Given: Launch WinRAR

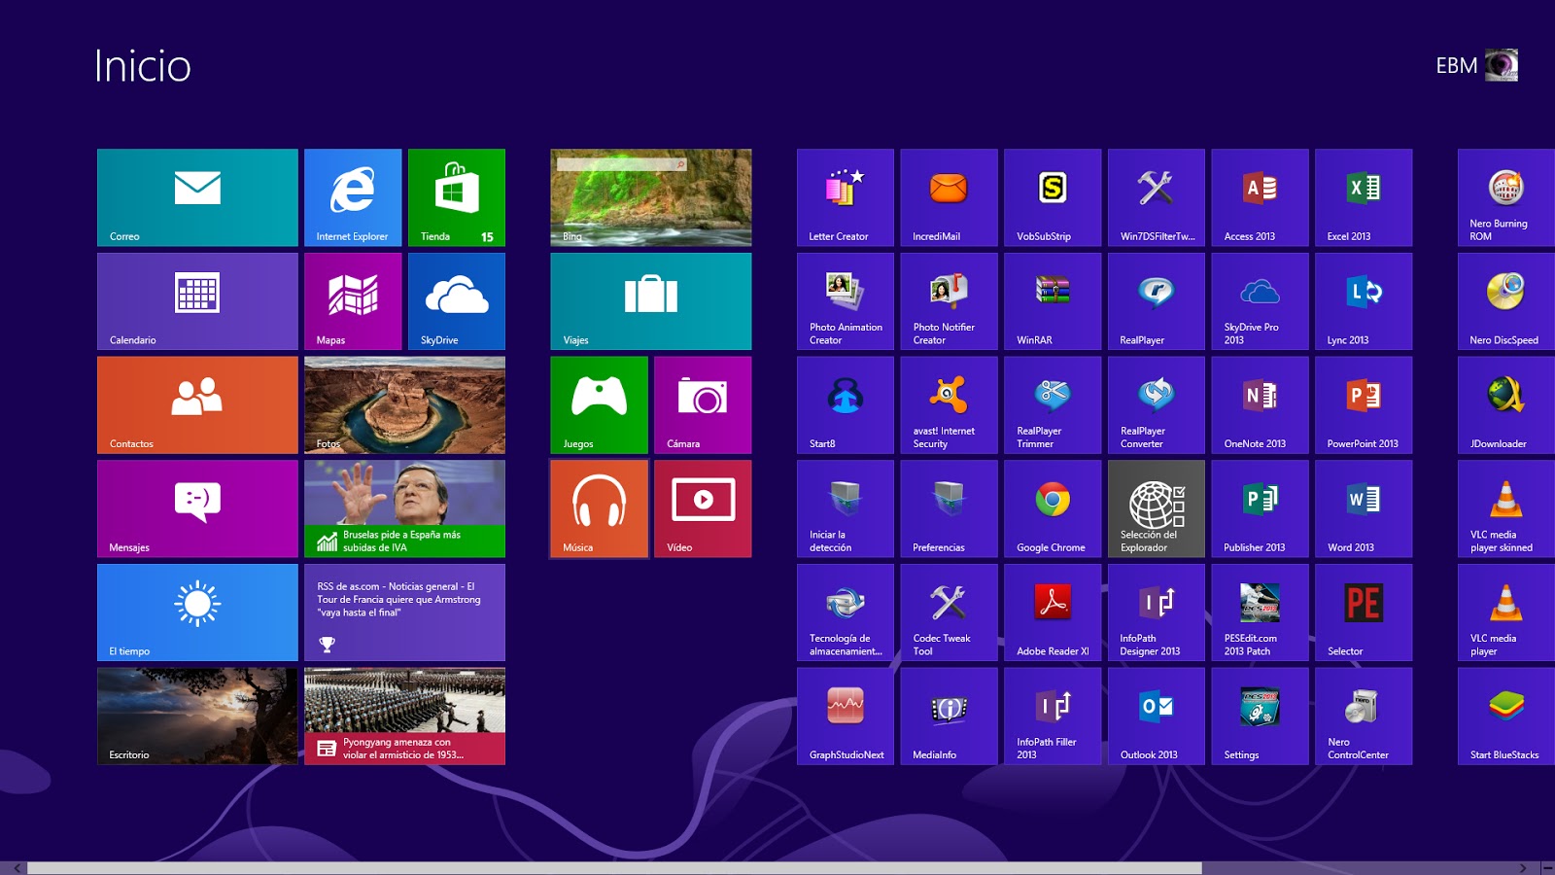Looking at the screenshot, I should pyautogui.click(x=1053, y=301).
